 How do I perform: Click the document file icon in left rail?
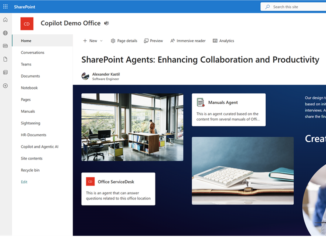[x=5, y=59]
